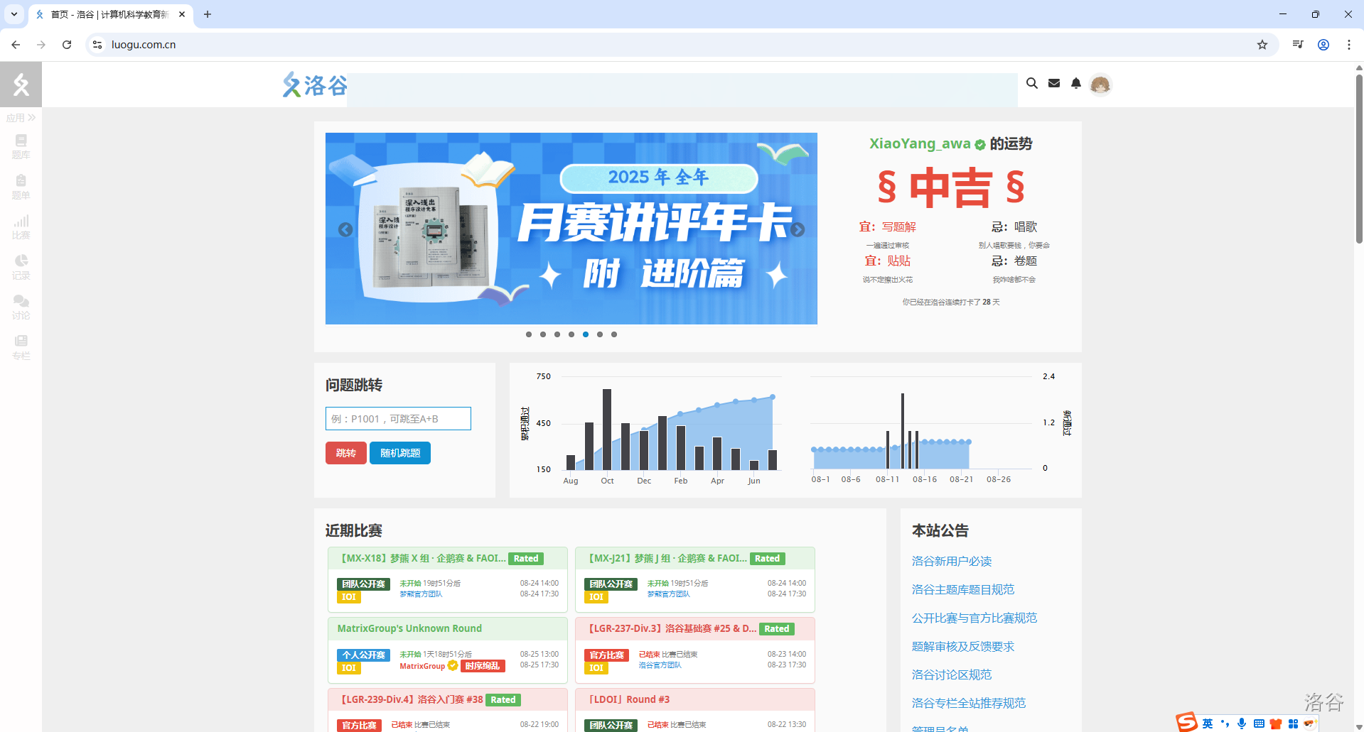
Task: Click the user avatar in header
Action: tap(1100, 84)
